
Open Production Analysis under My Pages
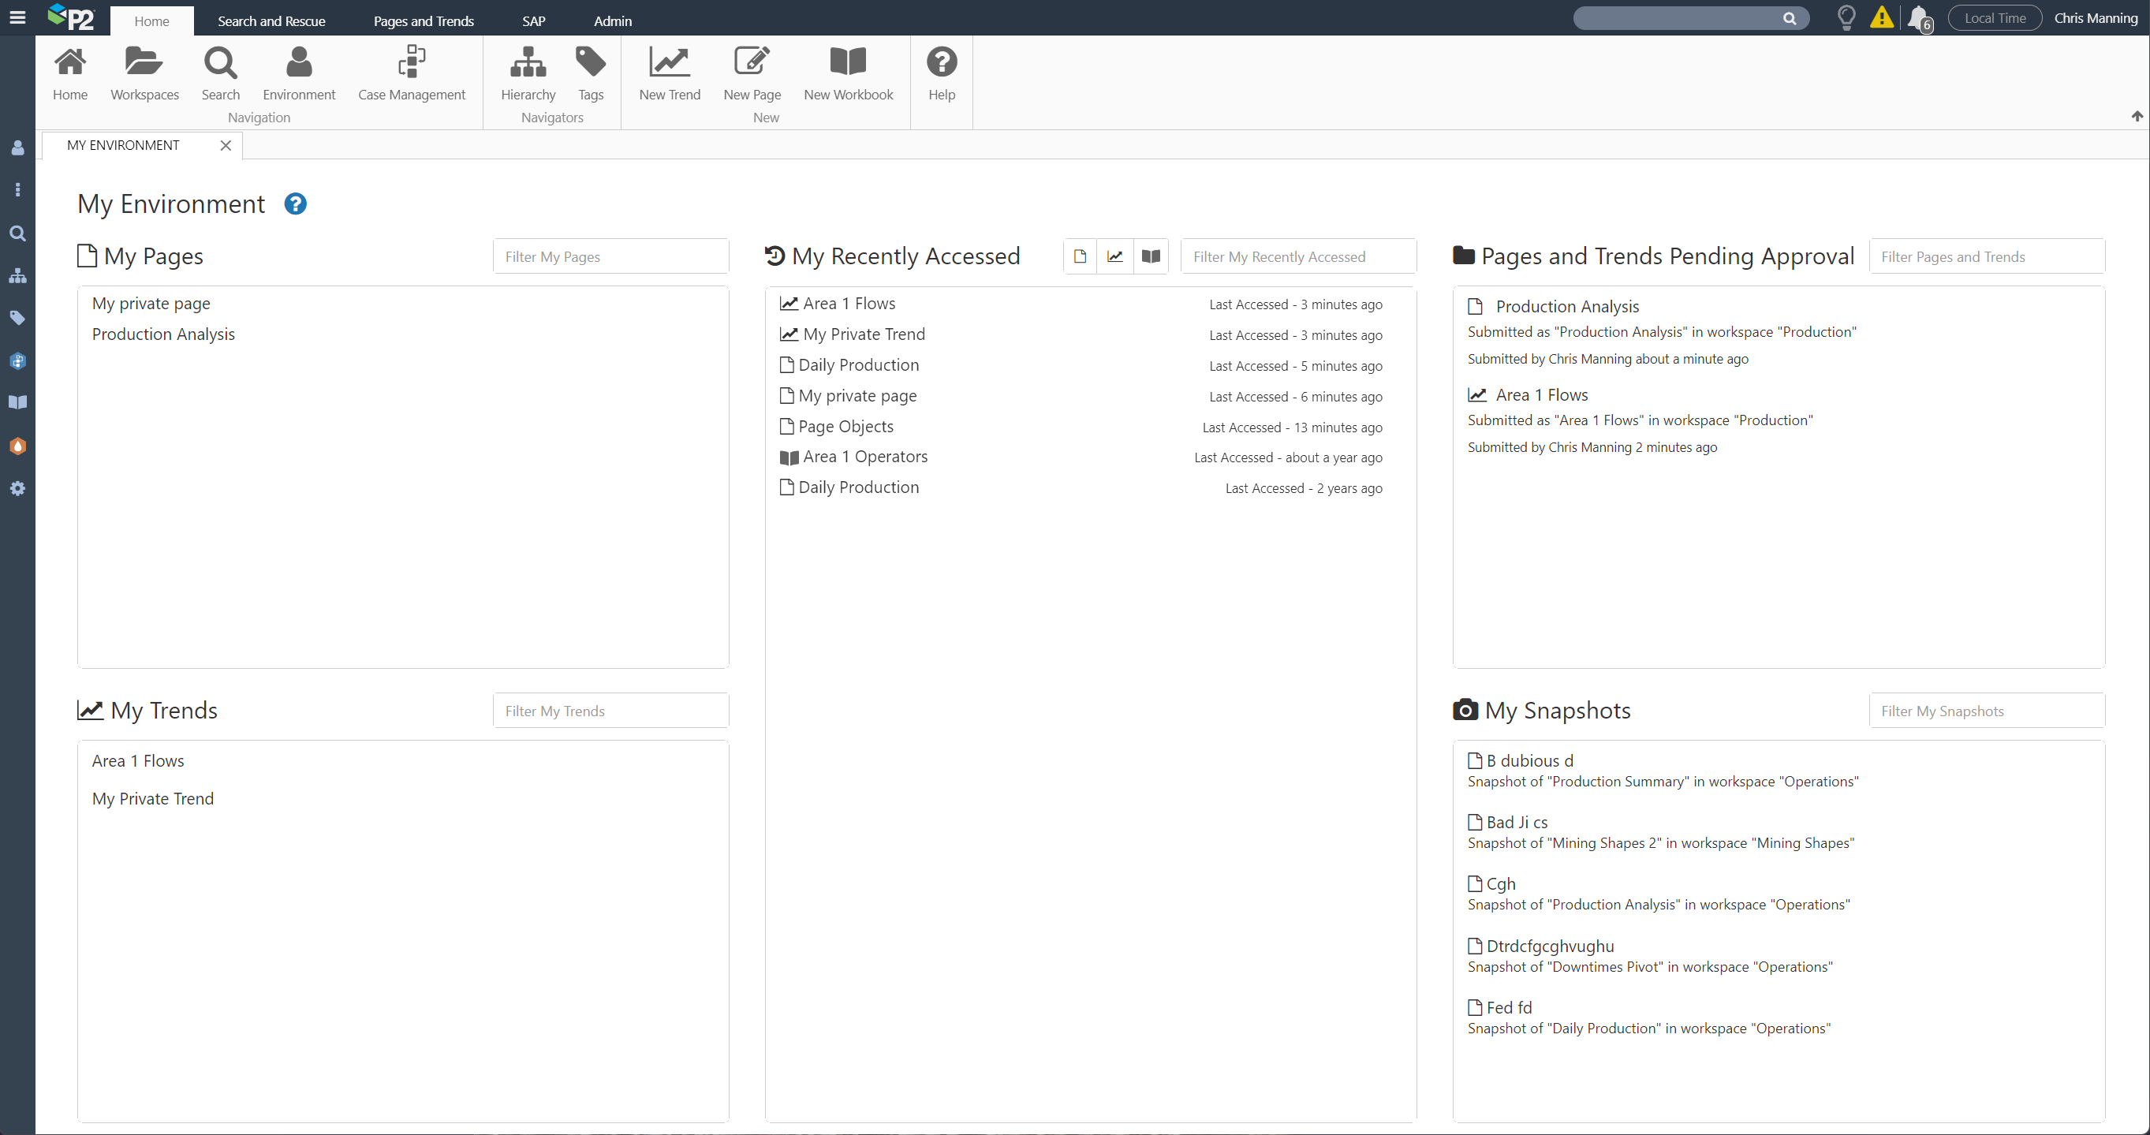(x=162, y=334)
